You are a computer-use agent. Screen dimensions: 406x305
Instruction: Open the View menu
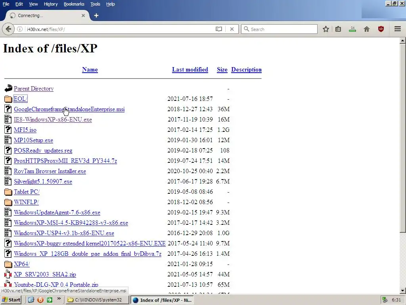click(33, 4)
